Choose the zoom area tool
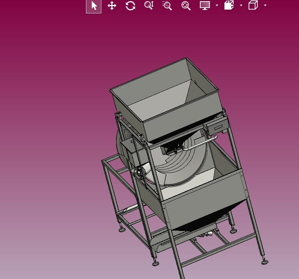This screenshot has width=299, height=279. point(167,5)
